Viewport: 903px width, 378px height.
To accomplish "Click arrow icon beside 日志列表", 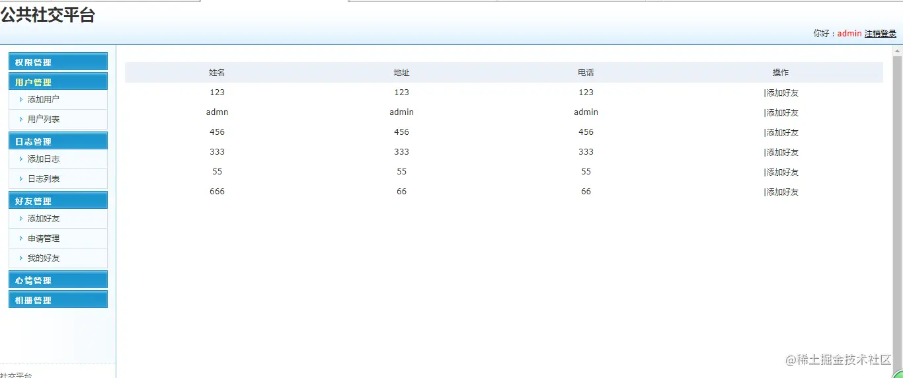I will tap(21, 179).
